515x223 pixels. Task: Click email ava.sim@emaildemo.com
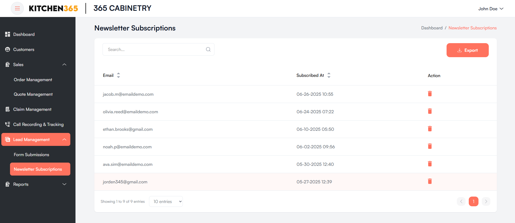click(128, 164)
